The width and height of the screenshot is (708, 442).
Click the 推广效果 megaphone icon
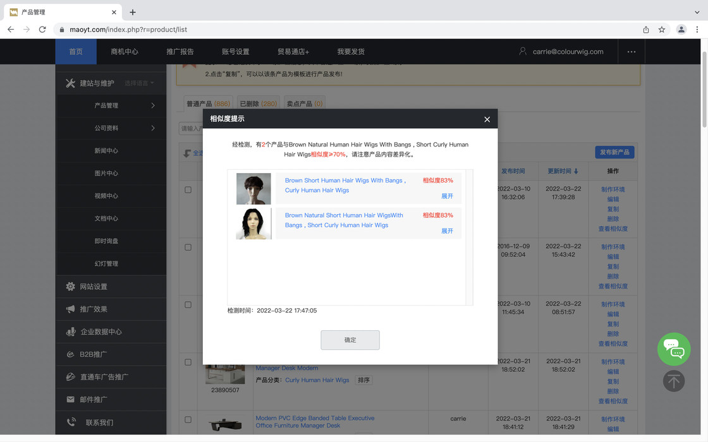[x=70, y=309]
